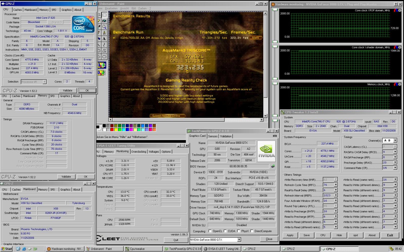The height and width of the screenshot is (252, 404).
Task: Select the Line tool in Paint
Action: click(x=99, y=45)
